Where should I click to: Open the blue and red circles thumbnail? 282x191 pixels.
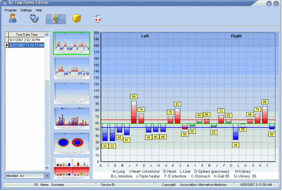click(72, 143)
